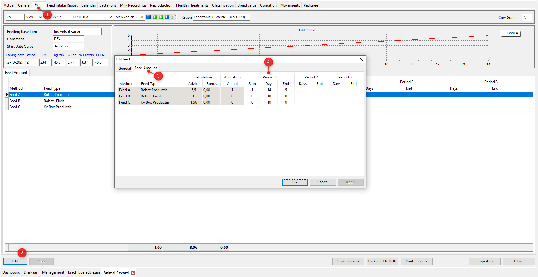Click the Start Date Curve field
The width and height of the screenshot is (538, 277).
(69, 46)
